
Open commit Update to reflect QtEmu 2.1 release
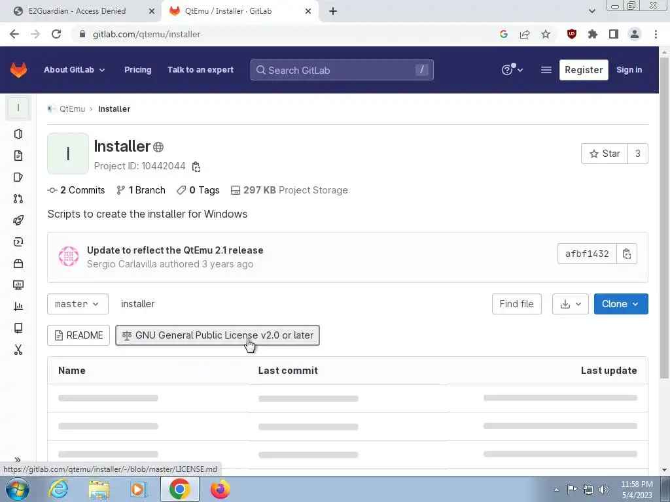coord(175,250)
